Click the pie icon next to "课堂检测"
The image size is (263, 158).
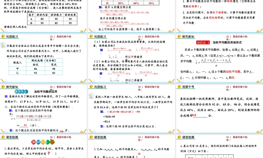[x=3, y=138]
